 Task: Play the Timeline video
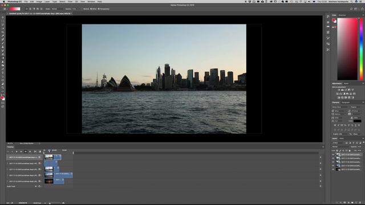pyautogui.click(x=17, y=151)
